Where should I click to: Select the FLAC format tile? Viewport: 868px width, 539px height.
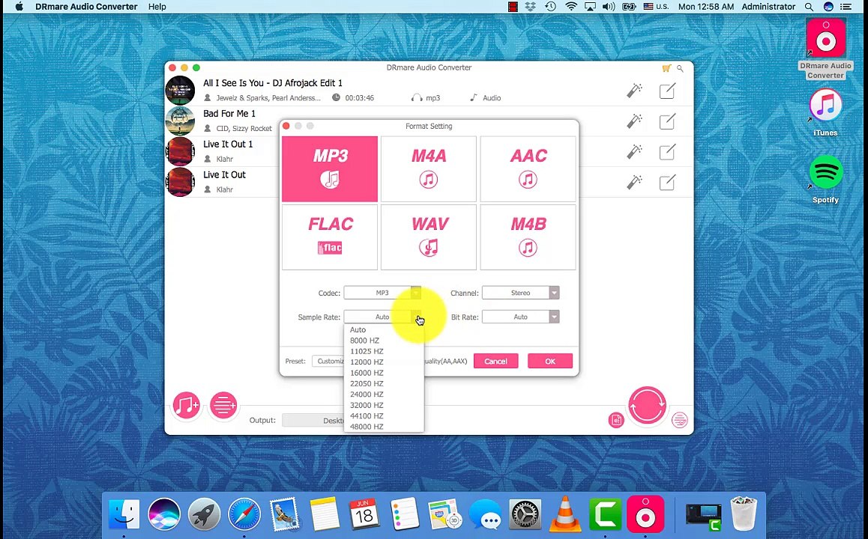click(330, 237)
